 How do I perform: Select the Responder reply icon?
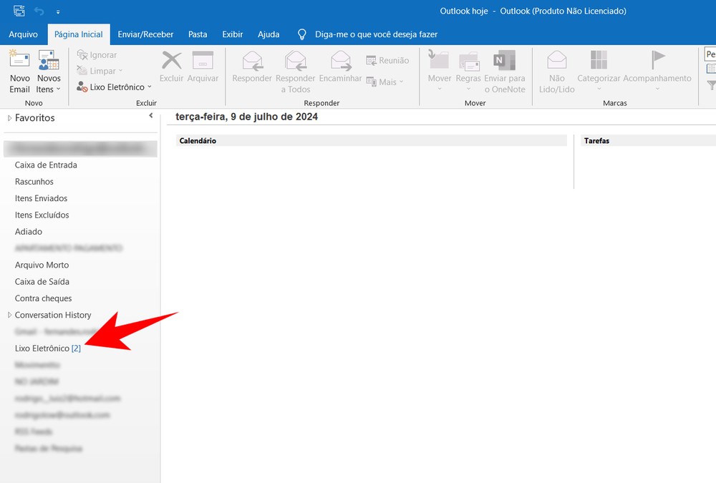251,70
